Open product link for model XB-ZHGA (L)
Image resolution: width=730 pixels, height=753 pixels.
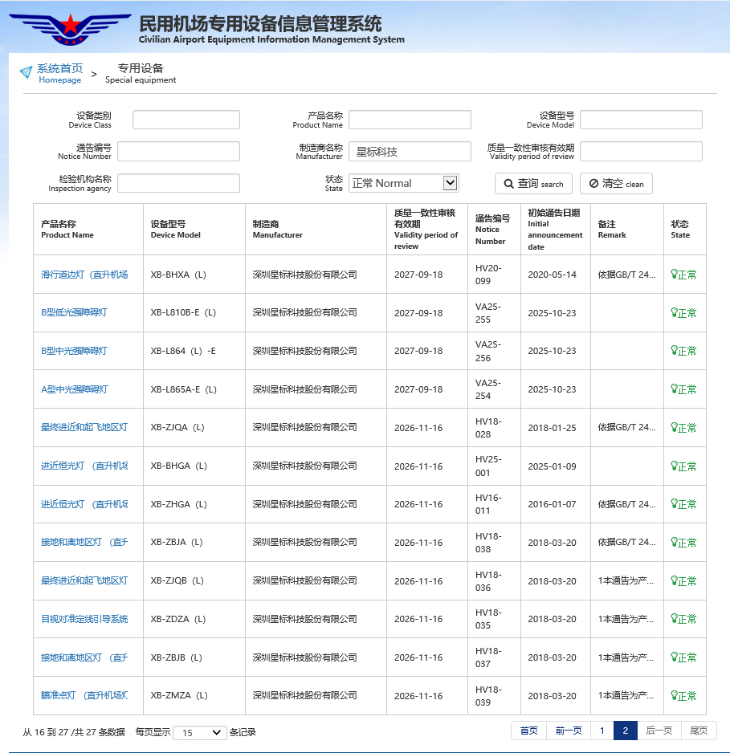click(84, 504)
